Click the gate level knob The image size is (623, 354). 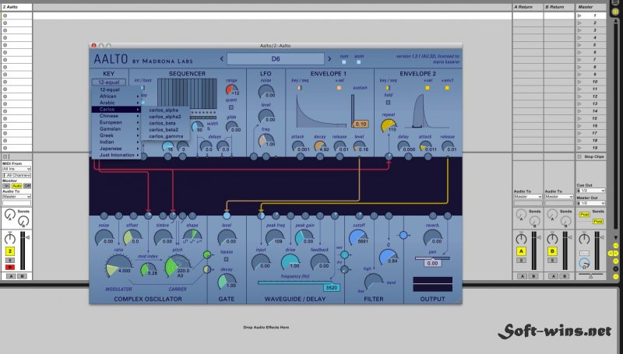(227, 238)
